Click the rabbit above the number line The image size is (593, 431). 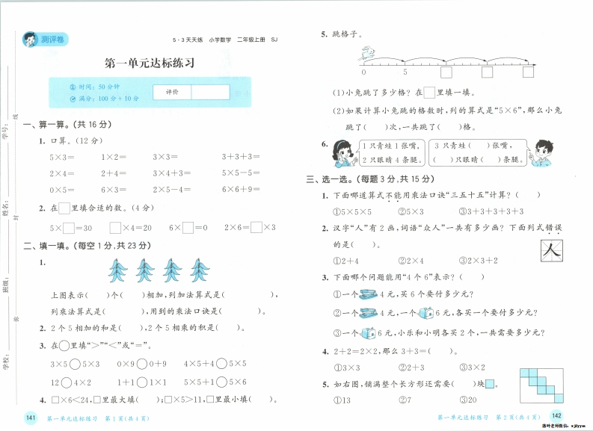coord(366,52)
